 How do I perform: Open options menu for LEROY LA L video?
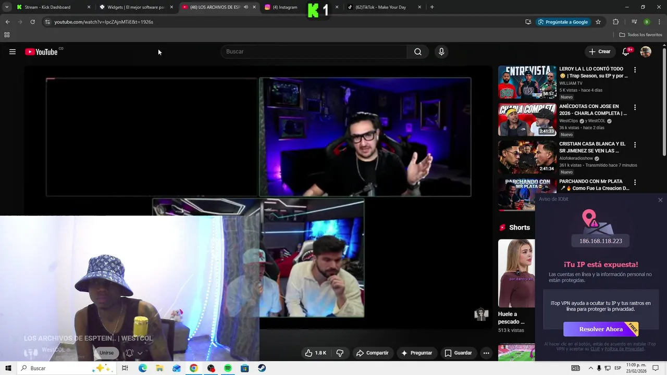pos(635,70)
